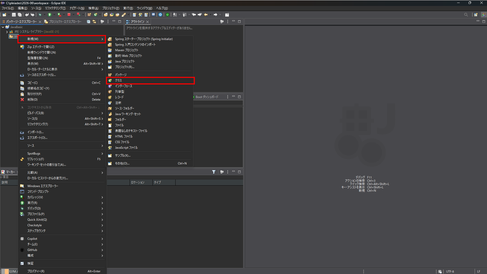Click the heap memory status bar indicator
Screen dimensions: 487x274
coord(10,272)
